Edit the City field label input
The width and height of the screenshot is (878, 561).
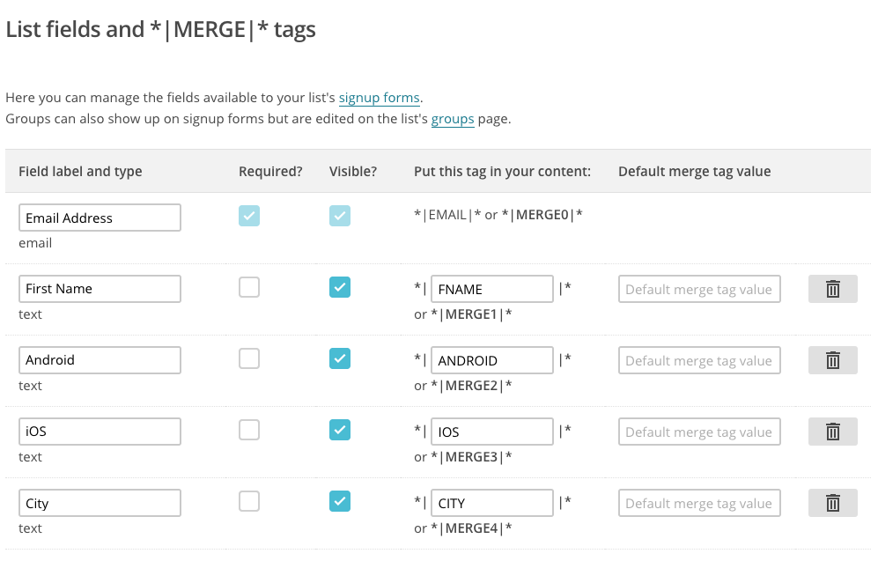coord(100,503)
